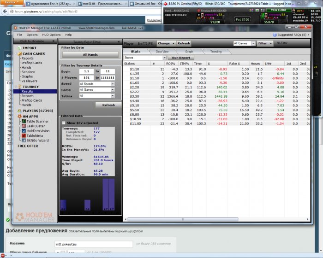Open the File menu
The width and height of the screenshot is (323, 258).
[19, 35]
